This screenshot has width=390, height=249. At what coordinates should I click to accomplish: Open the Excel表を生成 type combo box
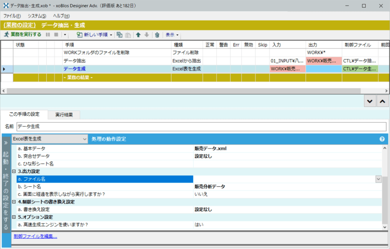(x=50, y=139)
